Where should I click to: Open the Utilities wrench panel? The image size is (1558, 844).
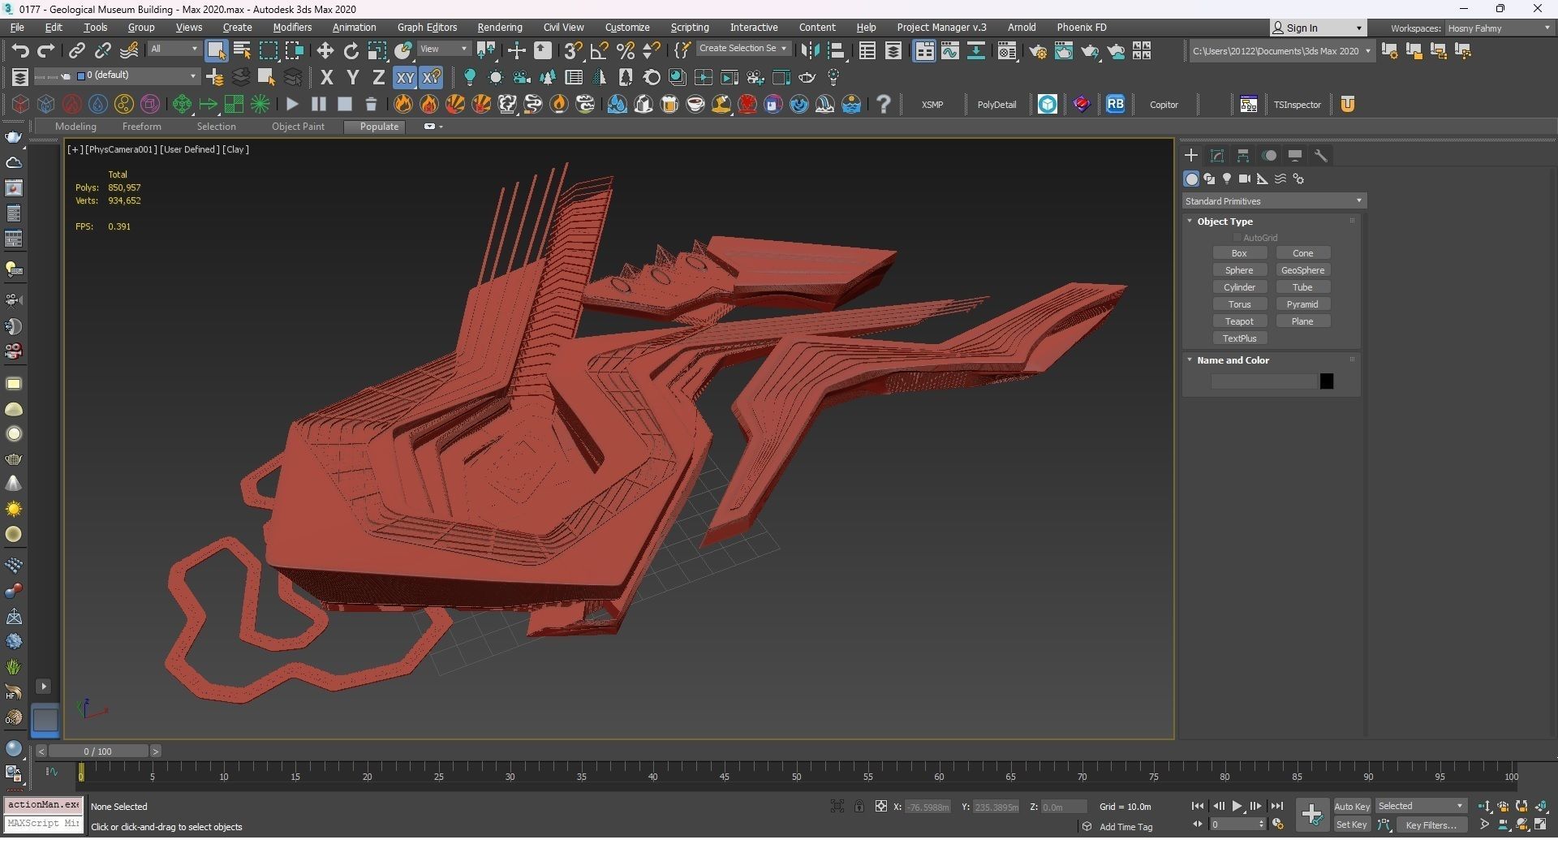1321,156
